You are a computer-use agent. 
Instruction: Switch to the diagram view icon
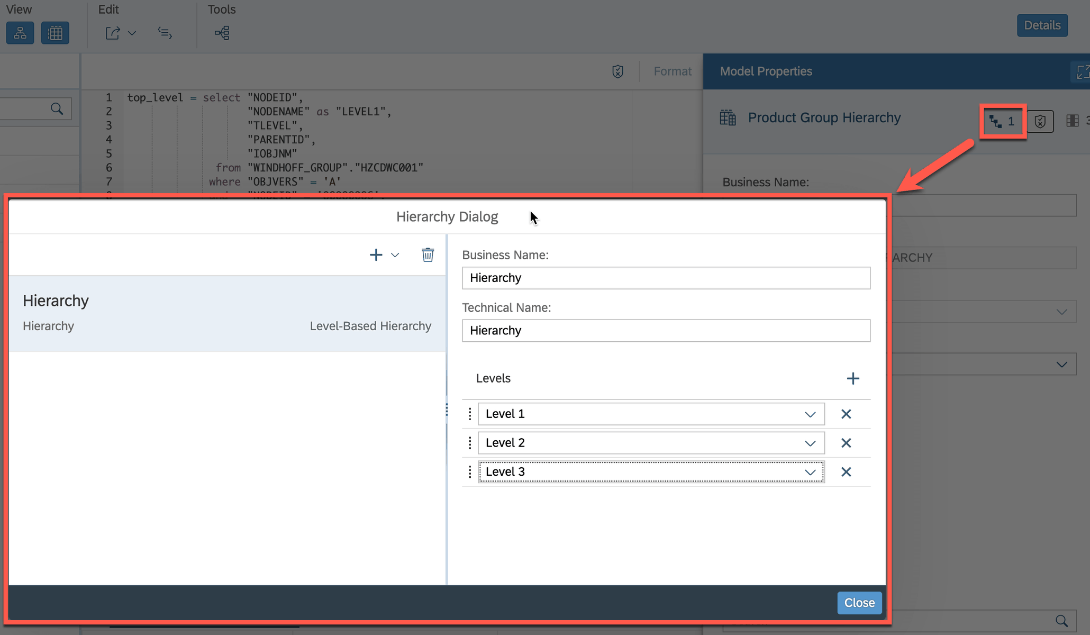(20, 33)
